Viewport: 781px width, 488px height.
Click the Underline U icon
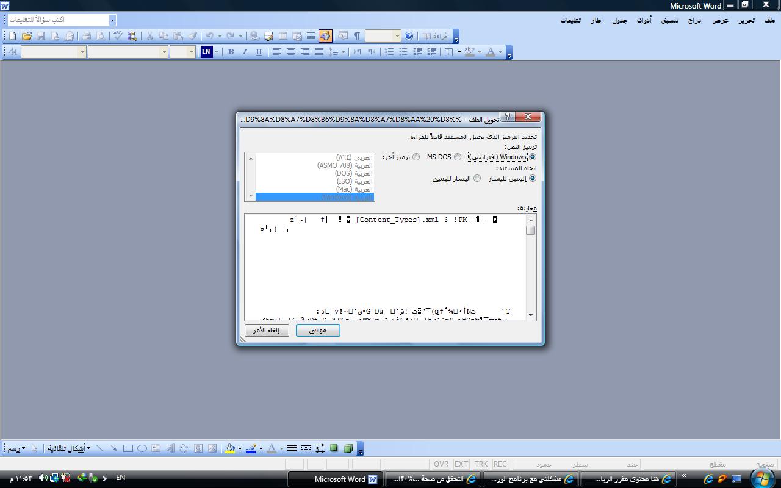pos(259,52)
